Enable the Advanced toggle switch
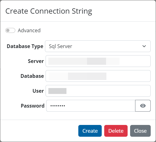Screen dimensions: 156x142 pos(10,30)
